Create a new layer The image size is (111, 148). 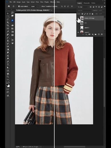[99, 34]
